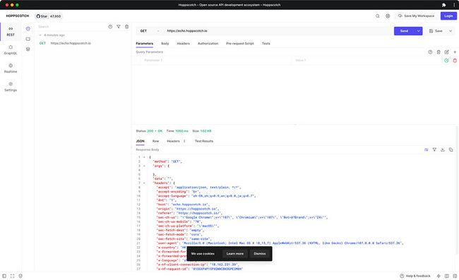Viewport: 459px width, 280px height.
Task: Click the request URL input field
Action: [x=278, y=31]
